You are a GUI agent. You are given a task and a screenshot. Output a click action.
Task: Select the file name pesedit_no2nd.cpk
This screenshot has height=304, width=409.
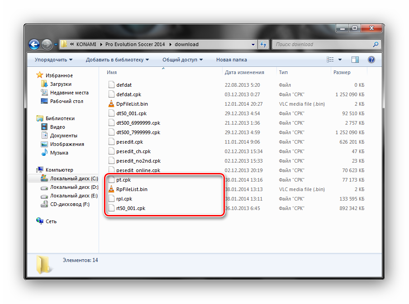pyautogui.click(x=138, y=161)
